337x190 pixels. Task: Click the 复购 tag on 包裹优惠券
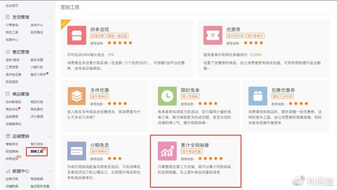click(x=276, y=96)
